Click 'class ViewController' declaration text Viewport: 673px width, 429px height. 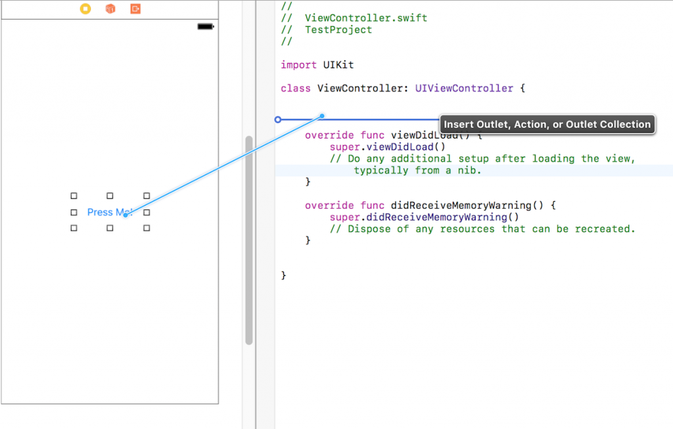(344, 89)
